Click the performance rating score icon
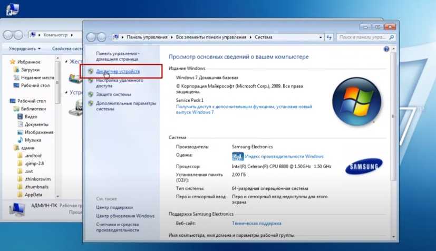The height and width of the screenshot is (251, 436). [x=237, y=157]
